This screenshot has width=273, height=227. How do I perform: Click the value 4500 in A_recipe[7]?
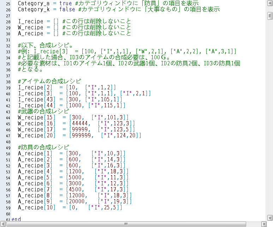click(x=75, y=189)
